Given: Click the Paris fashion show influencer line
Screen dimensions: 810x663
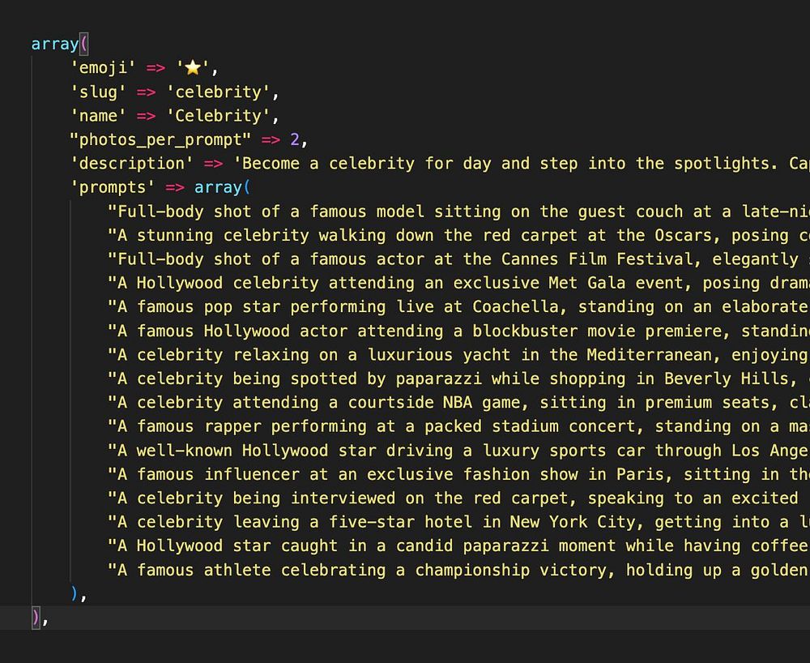Looking at the screenshot, I should pyautogui.click(x=458, y=474).
